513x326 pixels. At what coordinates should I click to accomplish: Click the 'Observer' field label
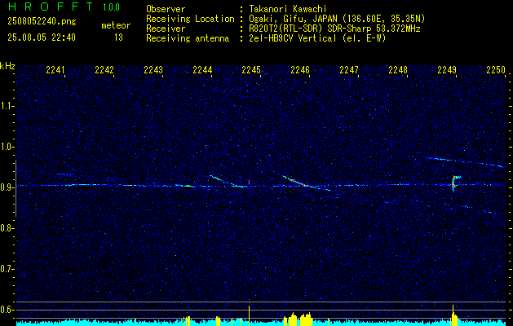pos(166,9)
